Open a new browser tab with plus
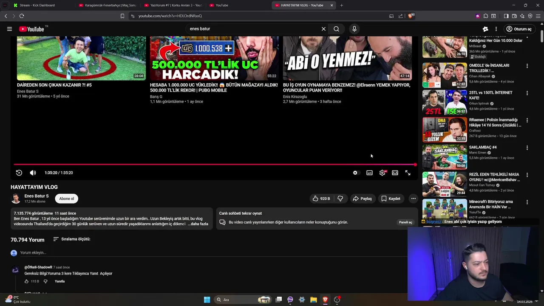 tap(341, 5)
